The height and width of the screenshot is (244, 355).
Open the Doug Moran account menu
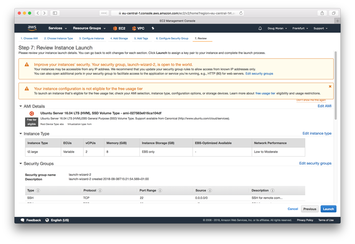pos(277,28)
